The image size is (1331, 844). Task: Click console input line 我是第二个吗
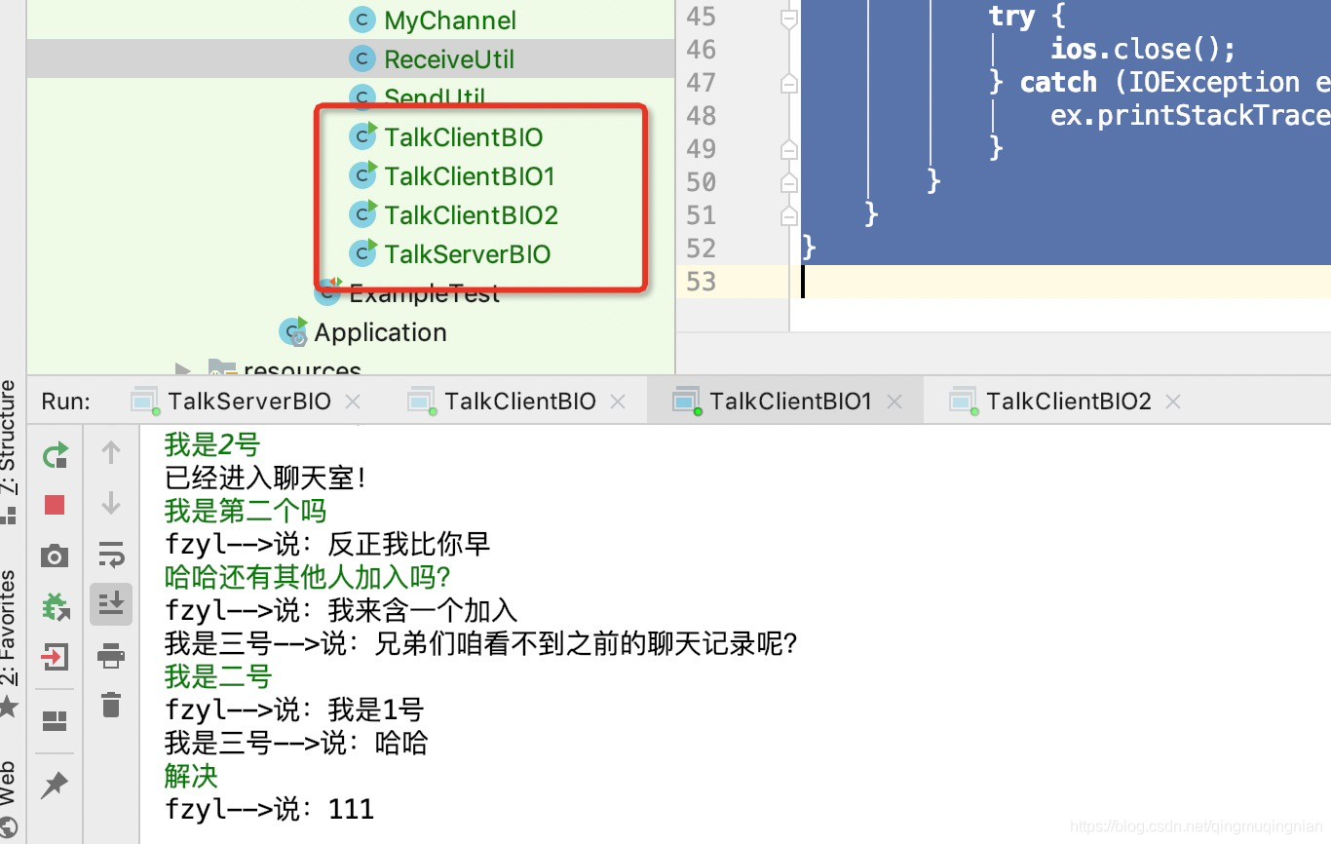tap(246, 512)
